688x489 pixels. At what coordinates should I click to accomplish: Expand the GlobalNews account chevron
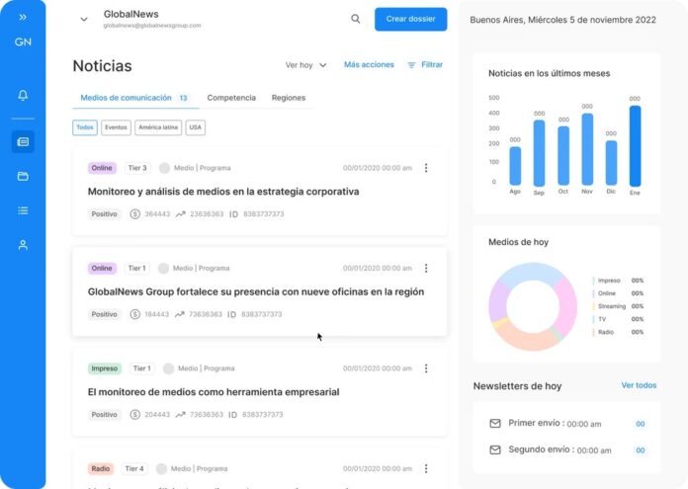[x=83, y=19]
